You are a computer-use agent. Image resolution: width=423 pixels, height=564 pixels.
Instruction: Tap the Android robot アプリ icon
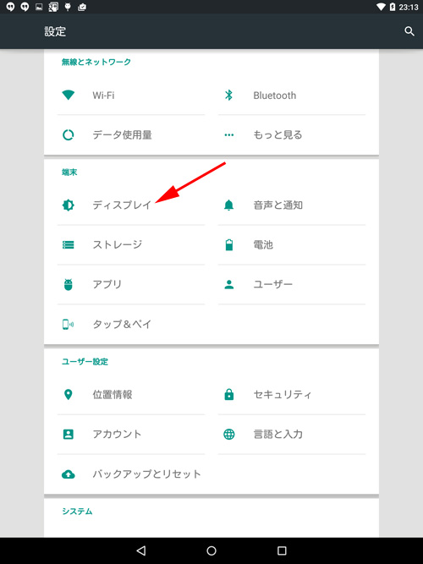click(x=68, y=284)
